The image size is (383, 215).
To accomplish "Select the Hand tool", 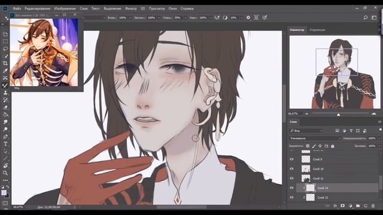I will 5,166.
